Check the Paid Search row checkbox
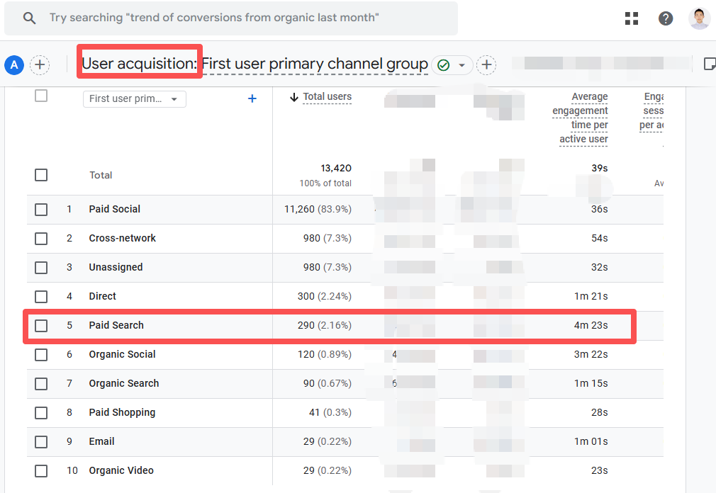The image size is (716, 493). 41,326
